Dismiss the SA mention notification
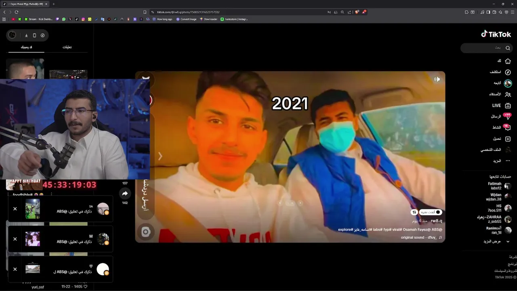This screenshot has width=517, height=291. [15, 209]
